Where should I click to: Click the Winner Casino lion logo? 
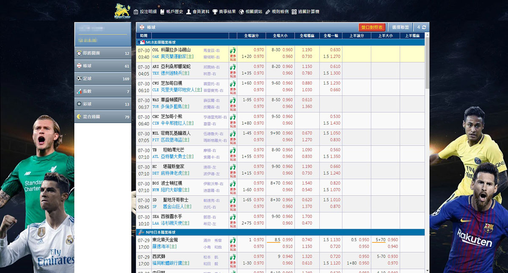click(122, 11)
